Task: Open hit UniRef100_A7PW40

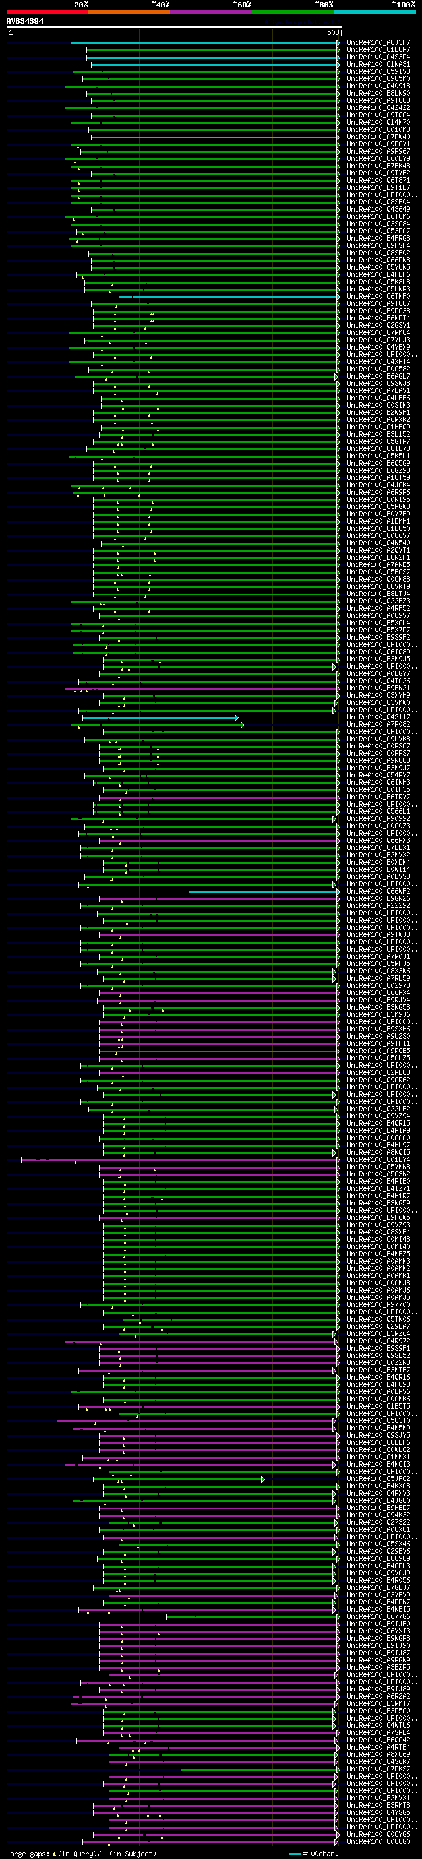Action: click(378, 137)
